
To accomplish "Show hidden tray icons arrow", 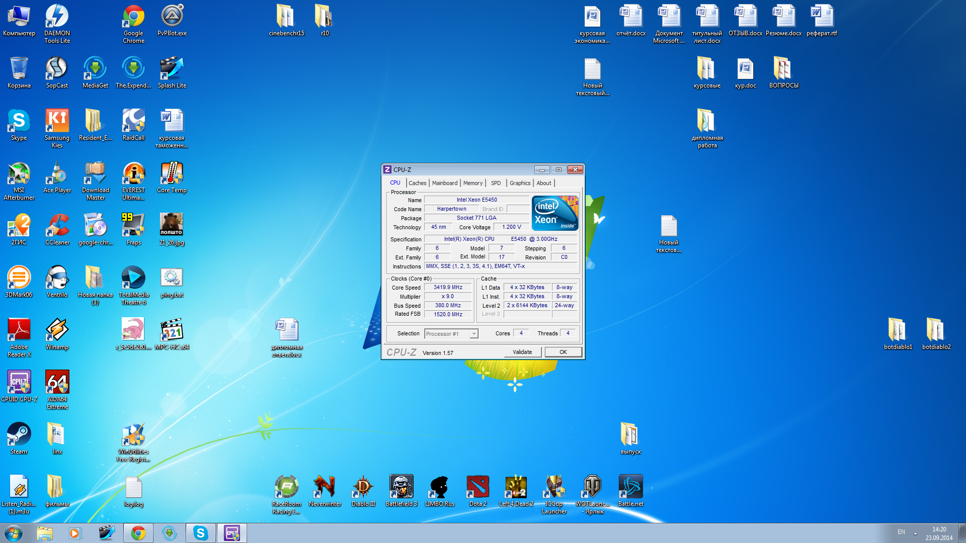I will pos(915,533).
